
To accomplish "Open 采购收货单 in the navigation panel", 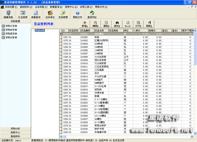I will point(9,30).
